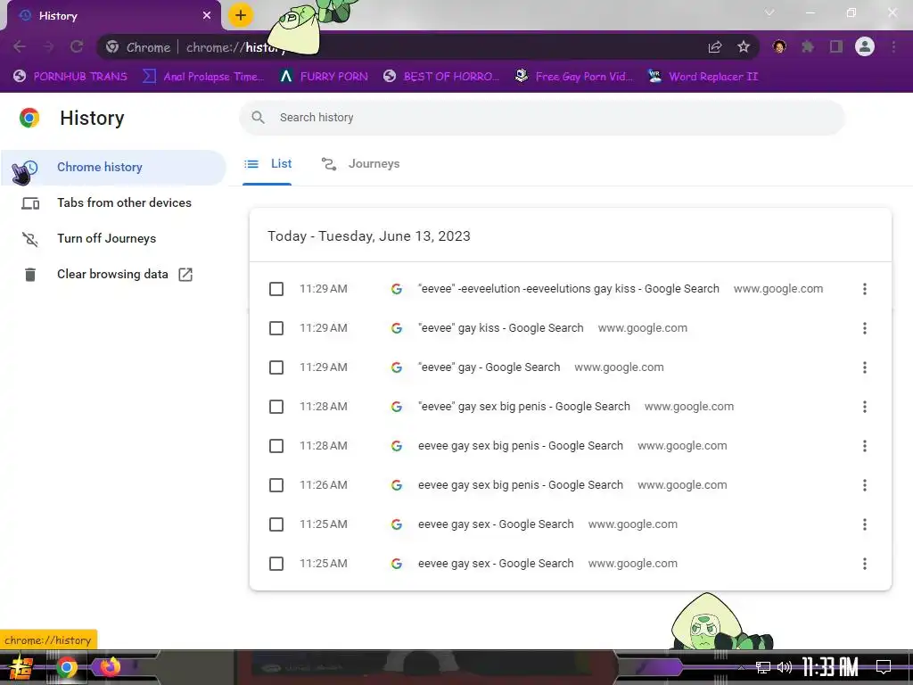Click the Journeys-off icon in sidebar
This screenshot has width=913, height=685.
29,239
